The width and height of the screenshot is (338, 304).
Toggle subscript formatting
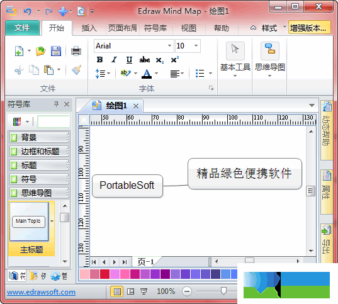click(x=160, y=60)
